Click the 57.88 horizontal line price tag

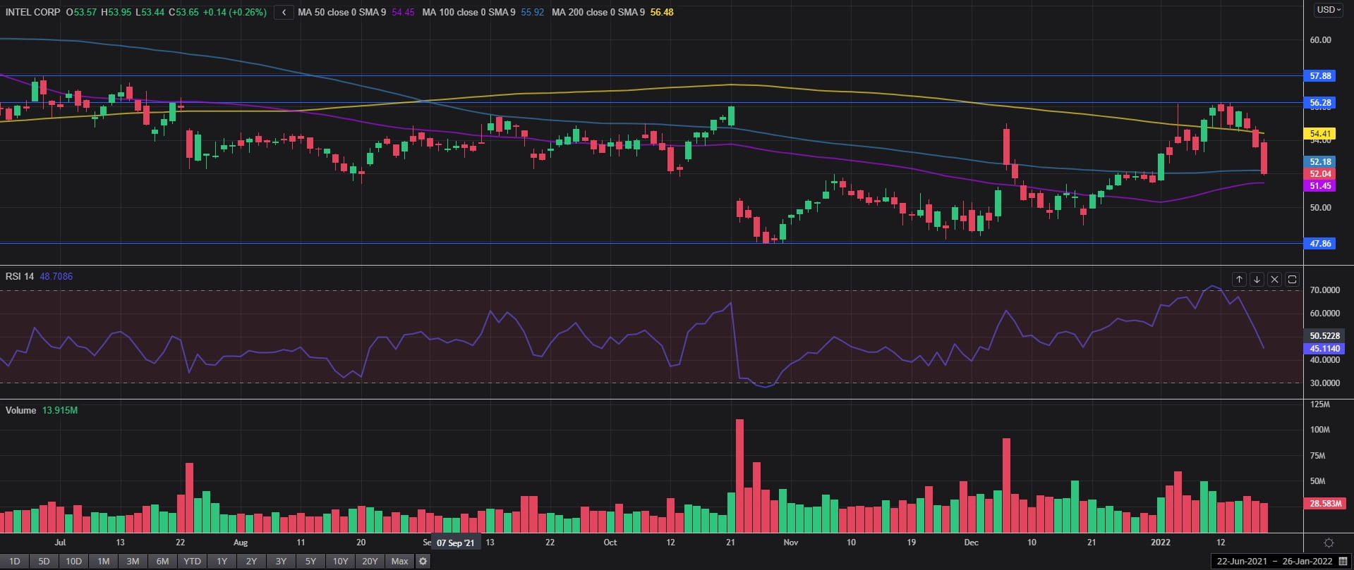point(1320,76)
